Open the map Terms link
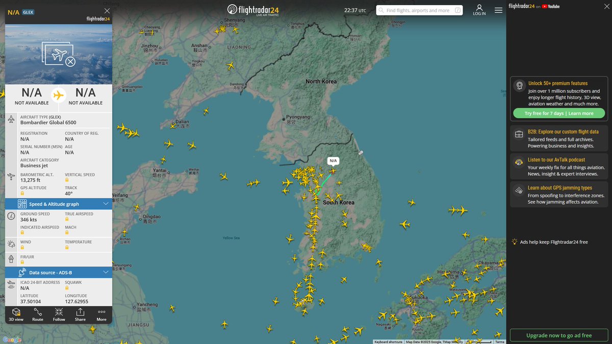612x344 pixels. click(x=500, y=342)
